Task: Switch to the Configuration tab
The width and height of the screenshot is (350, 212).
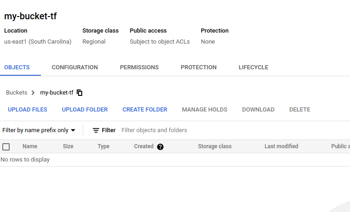Action: click(75, 67)
